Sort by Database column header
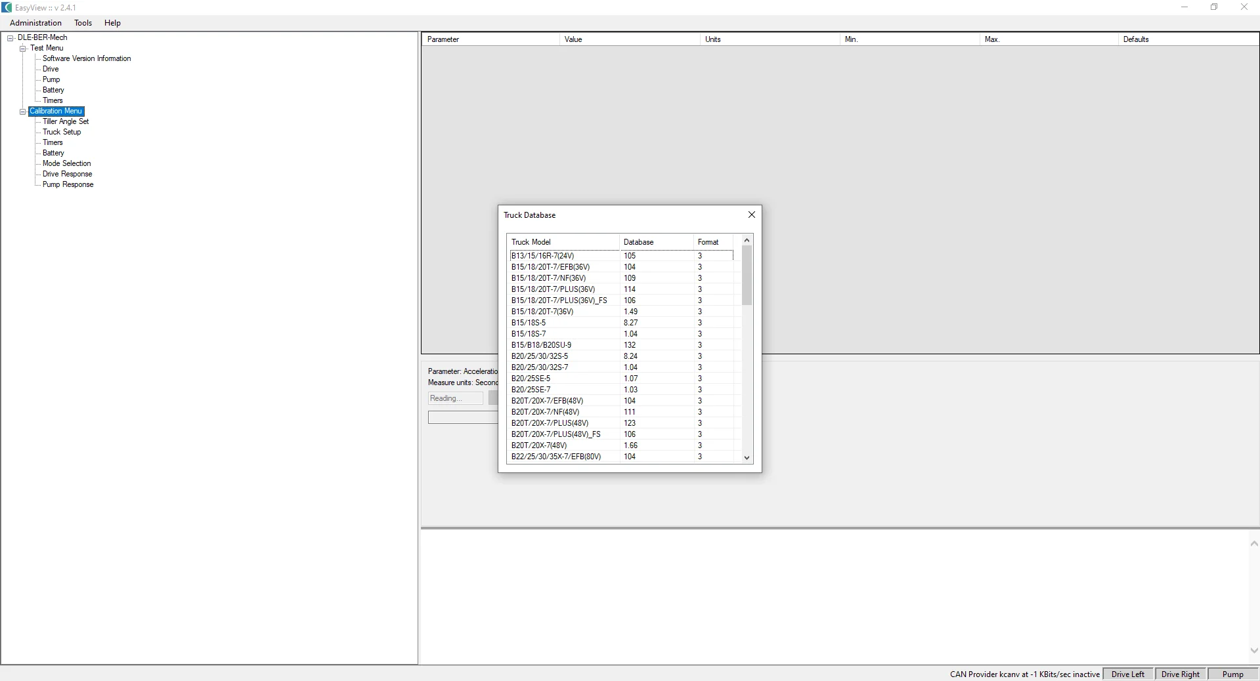 tap(656, 242)
